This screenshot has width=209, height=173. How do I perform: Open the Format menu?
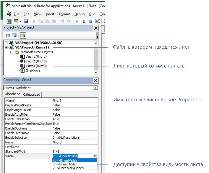point(64,14)
